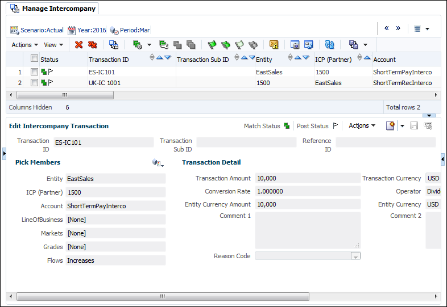Click the circular refresh icon in toolbar
447x307 pixels.
(x=330, y=45)
